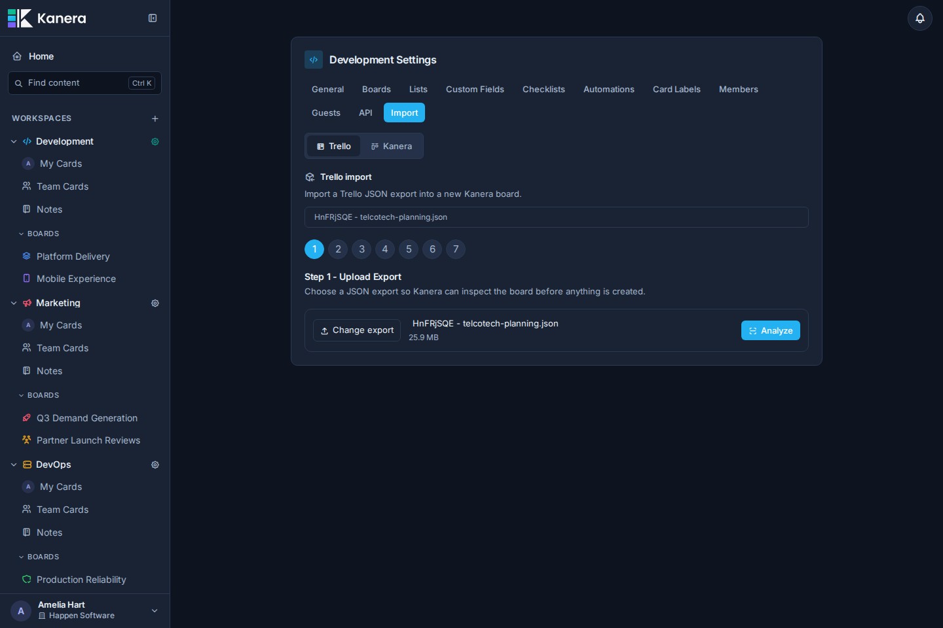This screenshot has height=628, width=943.
Task: Click Platform Delivery layers icon
Action: click(x=27, y=256)
